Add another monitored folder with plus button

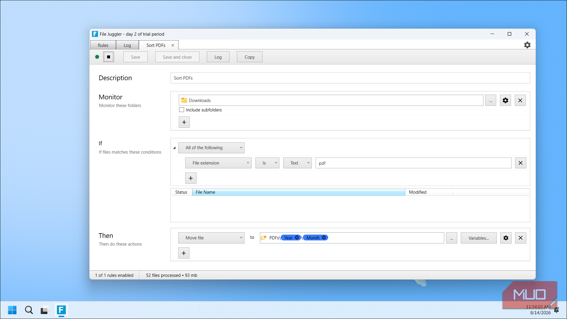pyautogui.click(x=184, y=122)
